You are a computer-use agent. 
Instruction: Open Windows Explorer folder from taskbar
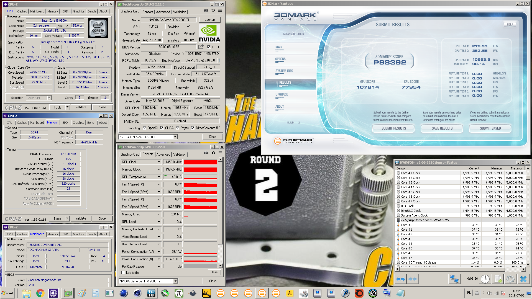[x=27, y=293]
